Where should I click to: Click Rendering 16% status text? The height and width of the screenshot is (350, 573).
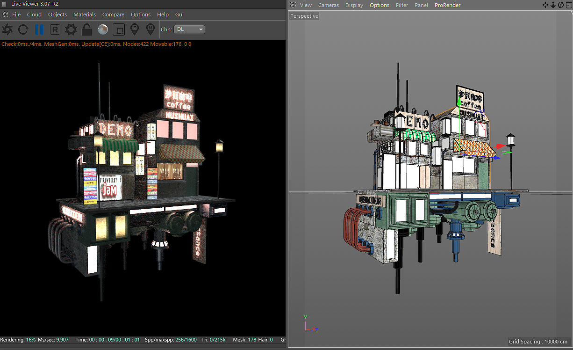click(18, 340)
